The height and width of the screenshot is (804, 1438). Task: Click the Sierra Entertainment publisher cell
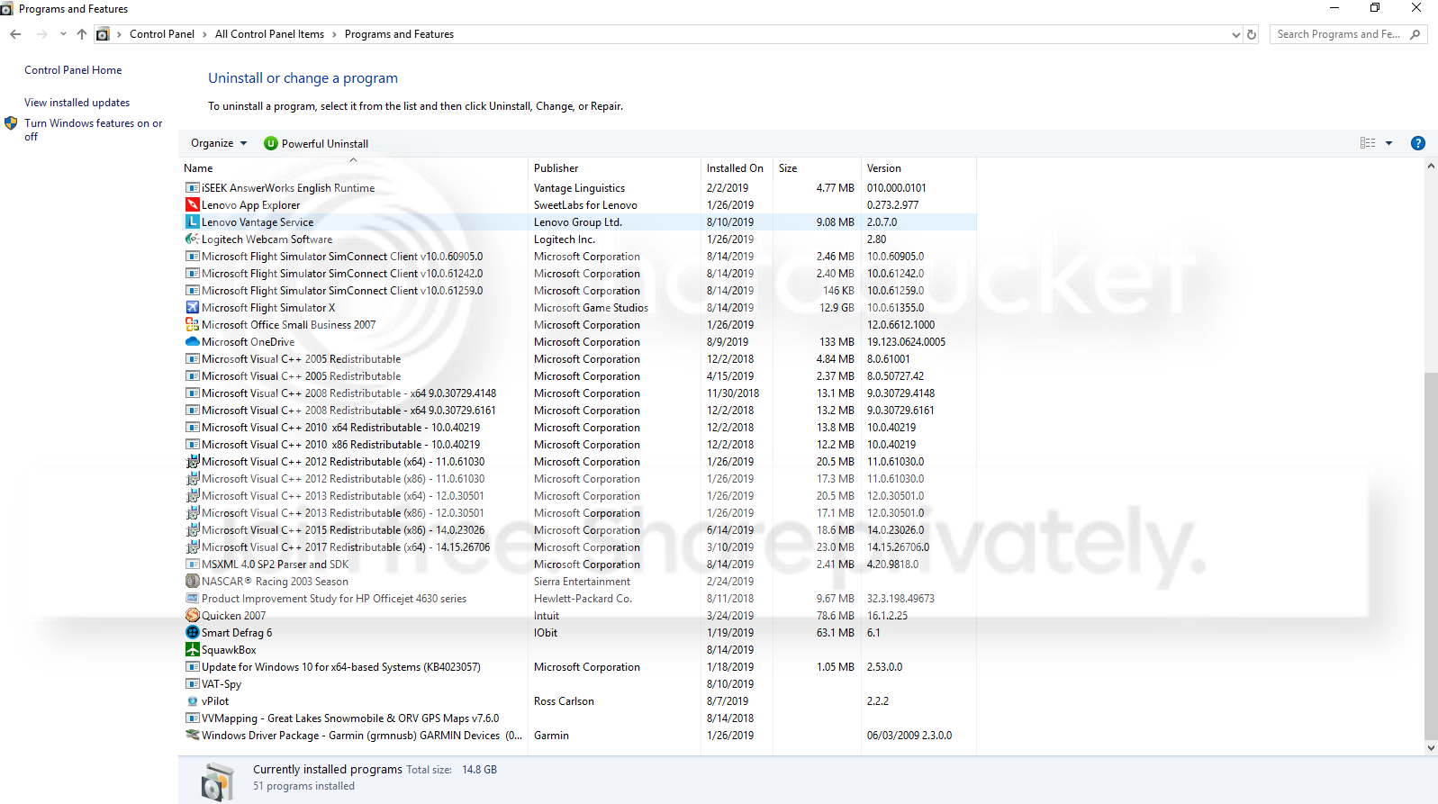[x=582, y=582]
